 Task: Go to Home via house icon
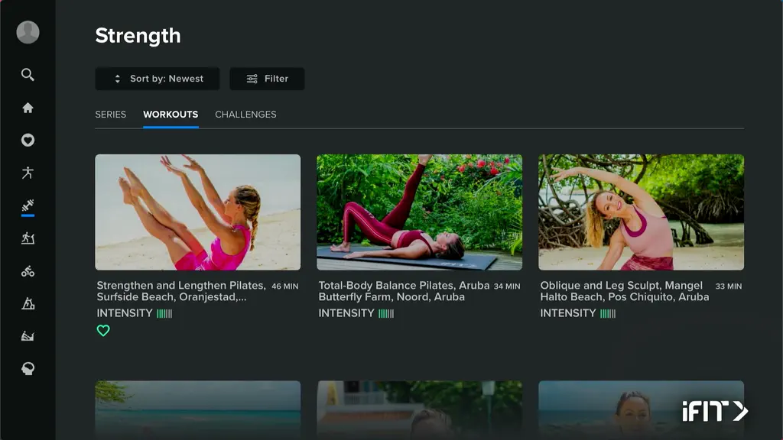coord(28,108)
